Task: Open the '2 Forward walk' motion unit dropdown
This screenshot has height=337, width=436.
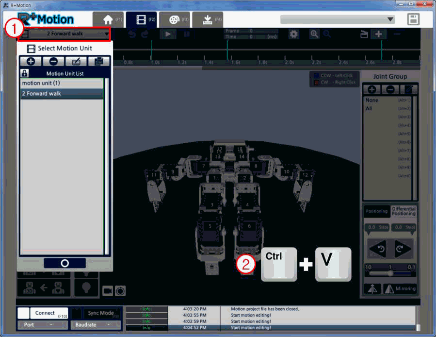Action: [65, 34]
